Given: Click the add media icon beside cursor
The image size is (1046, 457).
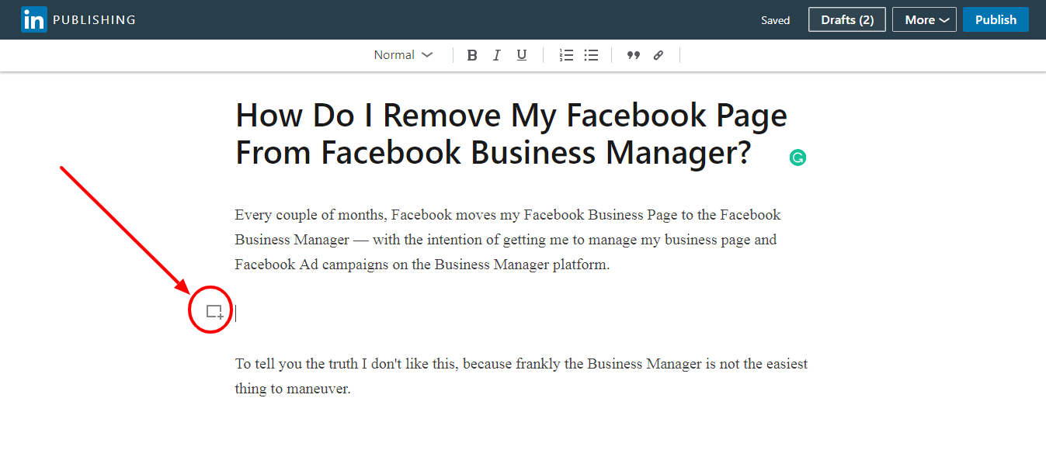Looking at the screenshot, I should coord(214,312).
